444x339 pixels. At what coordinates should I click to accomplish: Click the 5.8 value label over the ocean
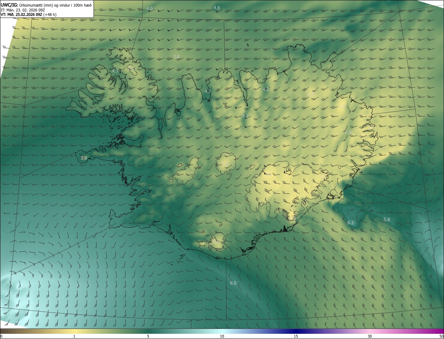[x=387, y=220]
